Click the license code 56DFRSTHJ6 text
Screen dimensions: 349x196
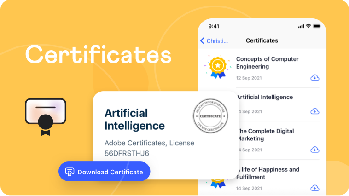point(127,153)
